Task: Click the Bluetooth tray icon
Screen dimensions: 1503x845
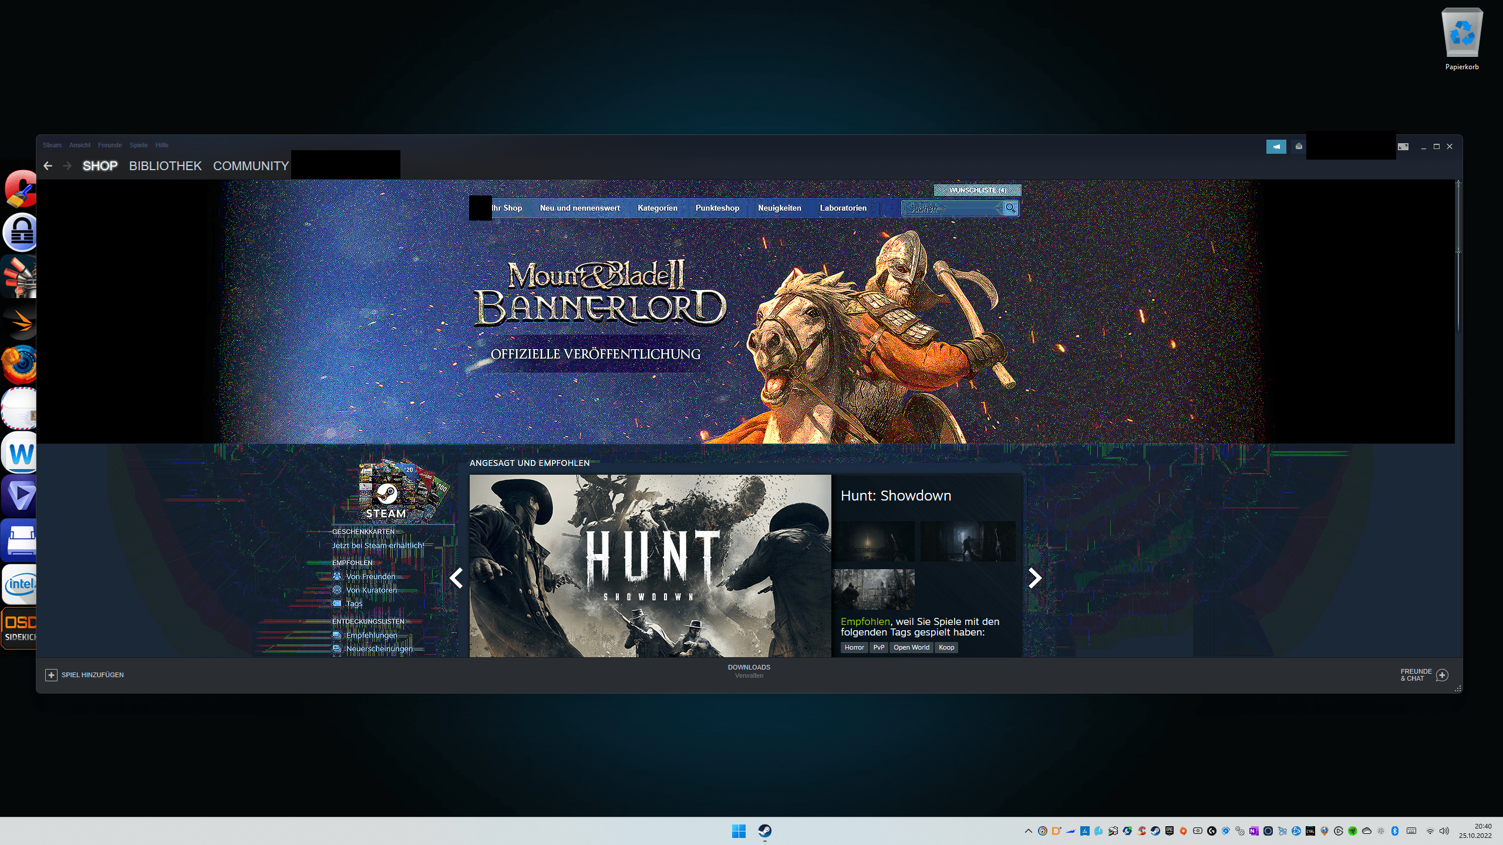Action: tap(1394, 831)
